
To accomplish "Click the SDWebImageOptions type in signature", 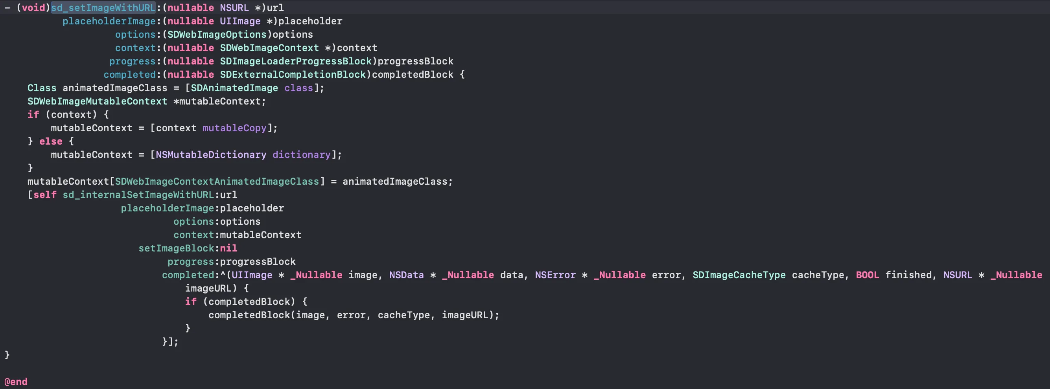I will 217,35.
